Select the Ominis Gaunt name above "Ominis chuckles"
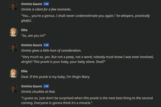The height and width of the screenshot is (107, 161). [32, 86]
